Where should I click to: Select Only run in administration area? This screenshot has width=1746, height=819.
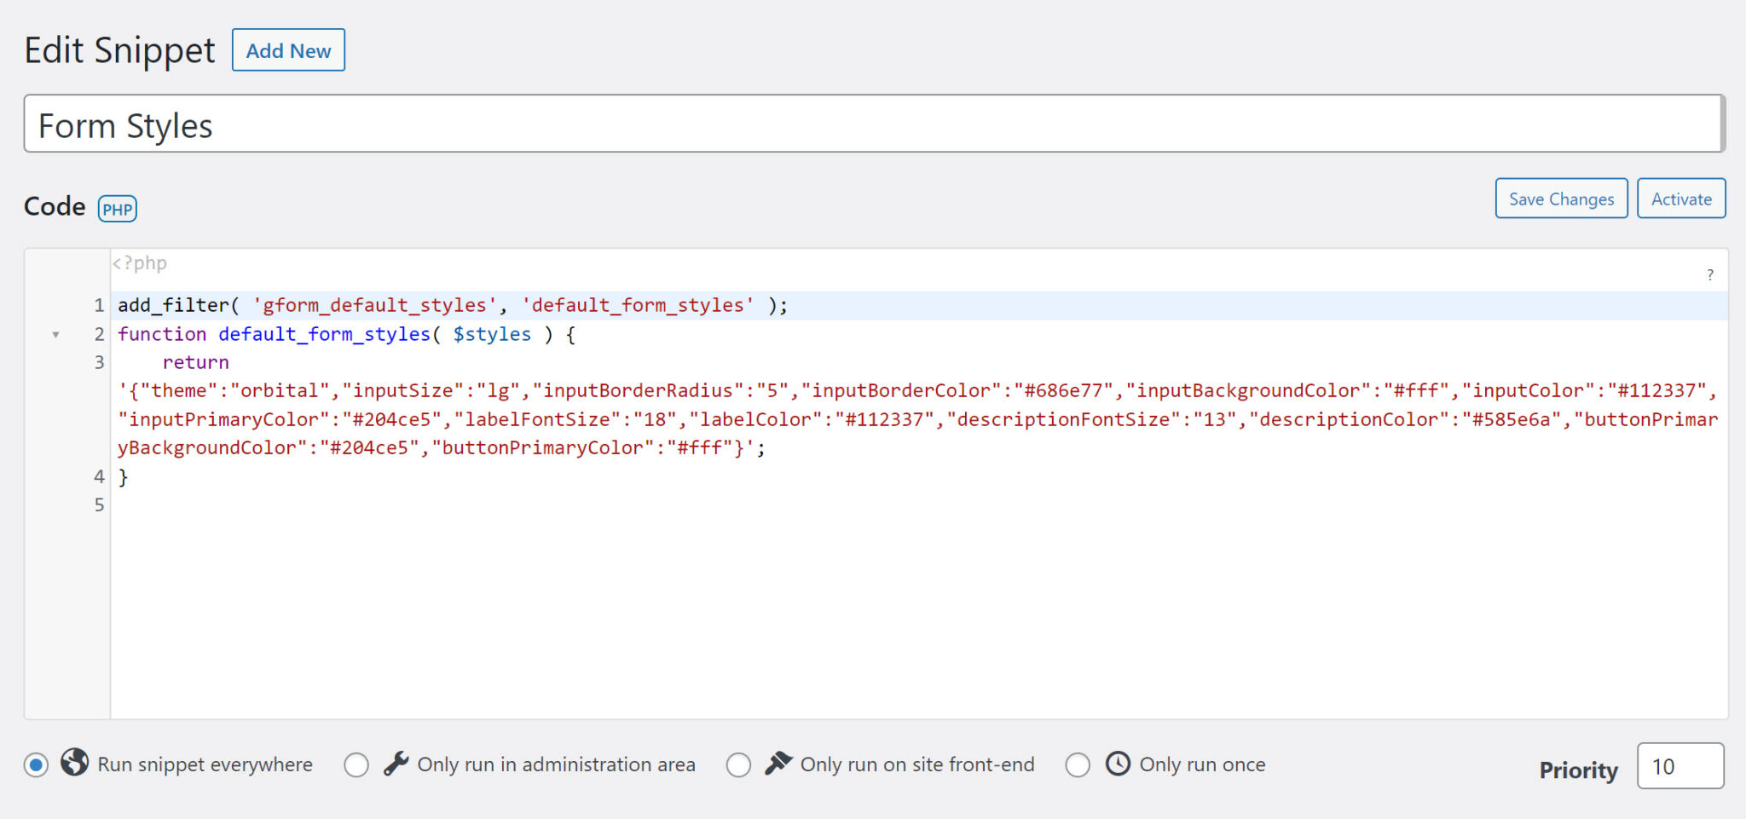356,764
